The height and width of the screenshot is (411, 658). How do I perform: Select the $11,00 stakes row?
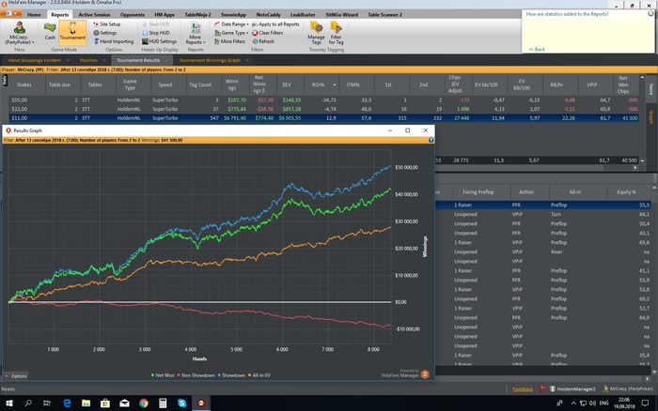[323, 118]
